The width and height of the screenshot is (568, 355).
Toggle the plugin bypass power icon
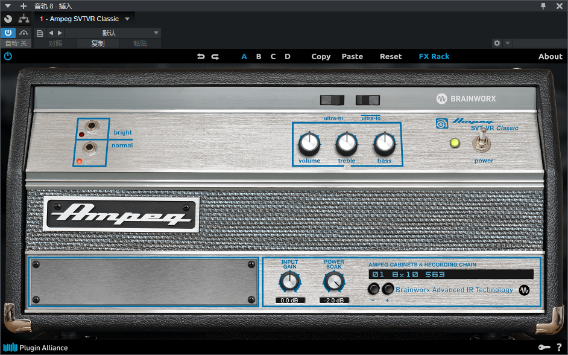[8, 56]
